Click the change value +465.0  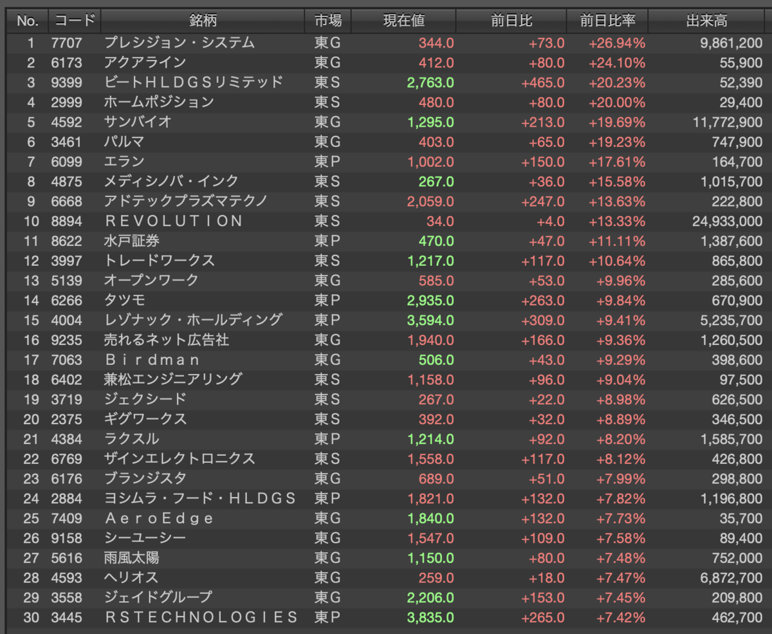pos(543,82)
